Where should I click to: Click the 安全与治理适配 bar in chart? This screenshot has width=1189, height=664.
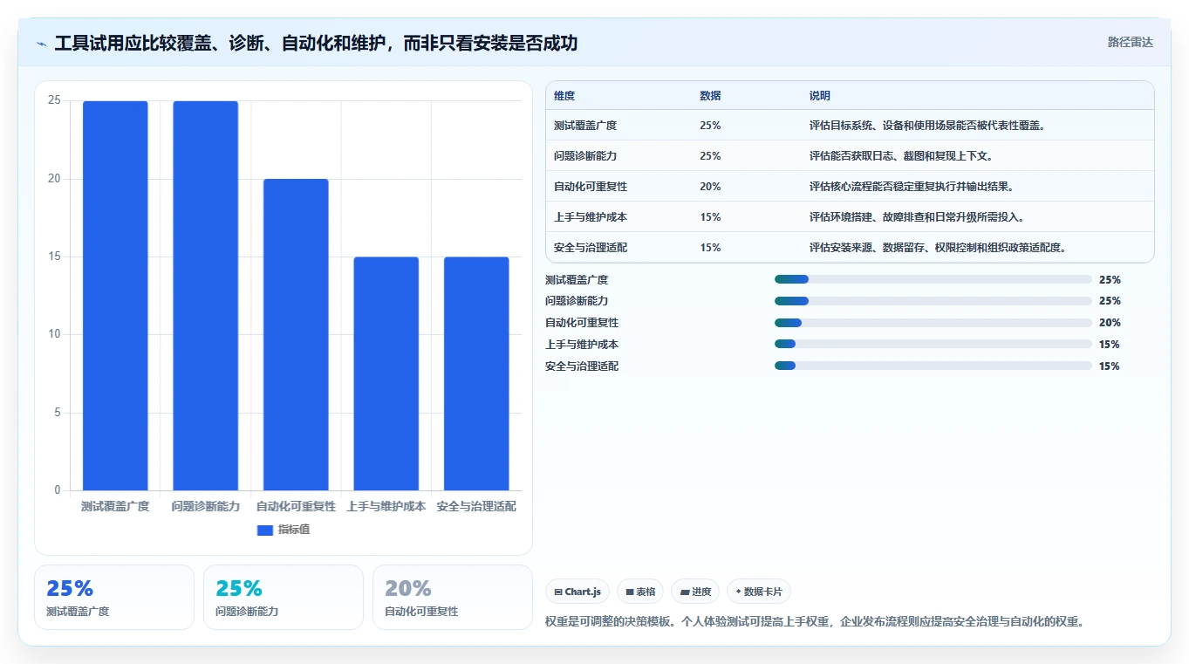(x=476, y=373)
